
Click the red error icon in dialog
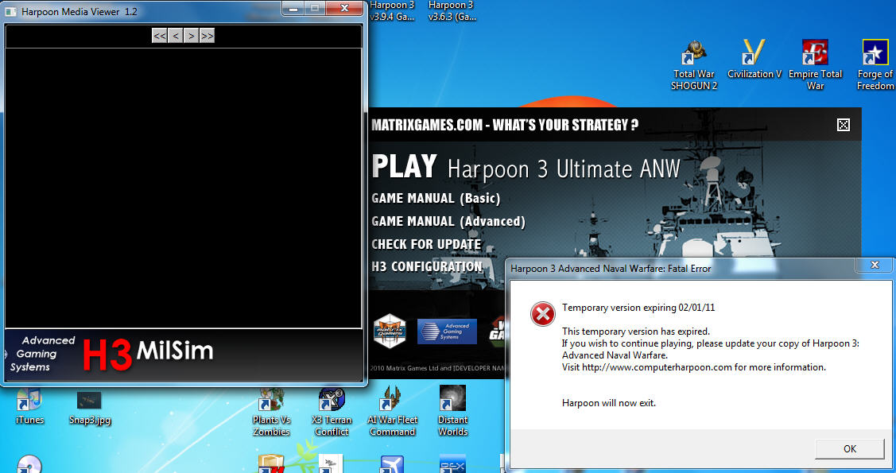click(542, 314)
